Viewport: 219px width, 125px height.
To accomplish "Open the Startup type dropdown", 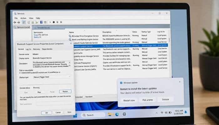I will [x=52, y=77].
